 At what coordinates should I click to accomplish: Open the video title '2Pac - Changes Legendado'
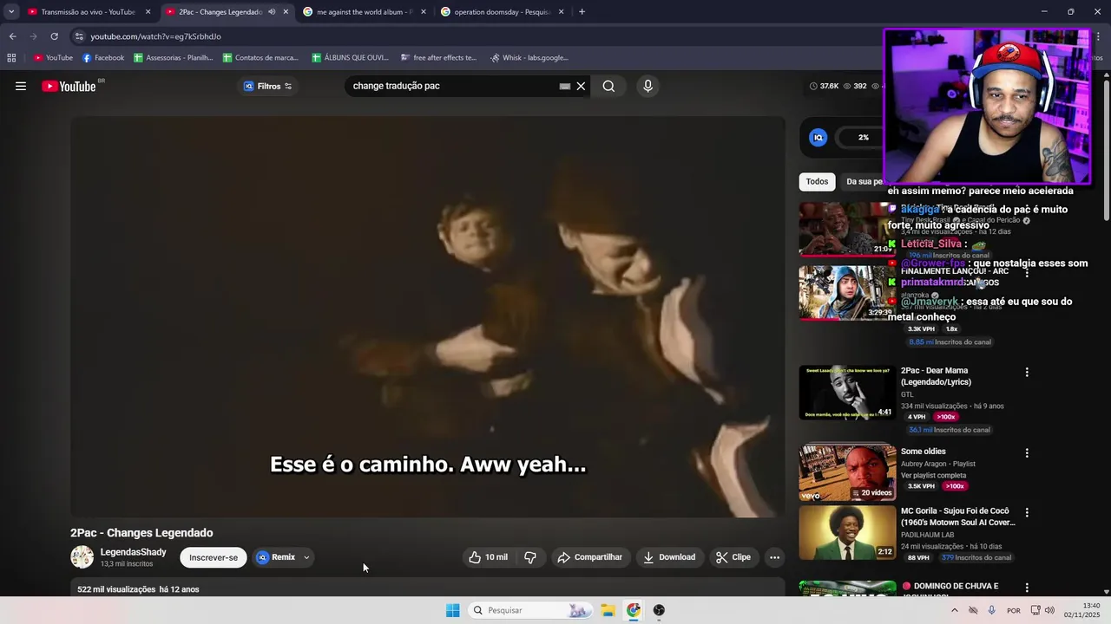(x=141, y=533)
